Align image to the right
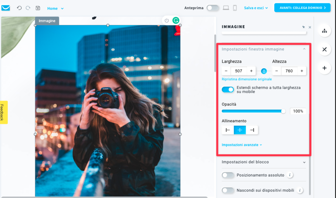336x198 pixels. point(252,130)
